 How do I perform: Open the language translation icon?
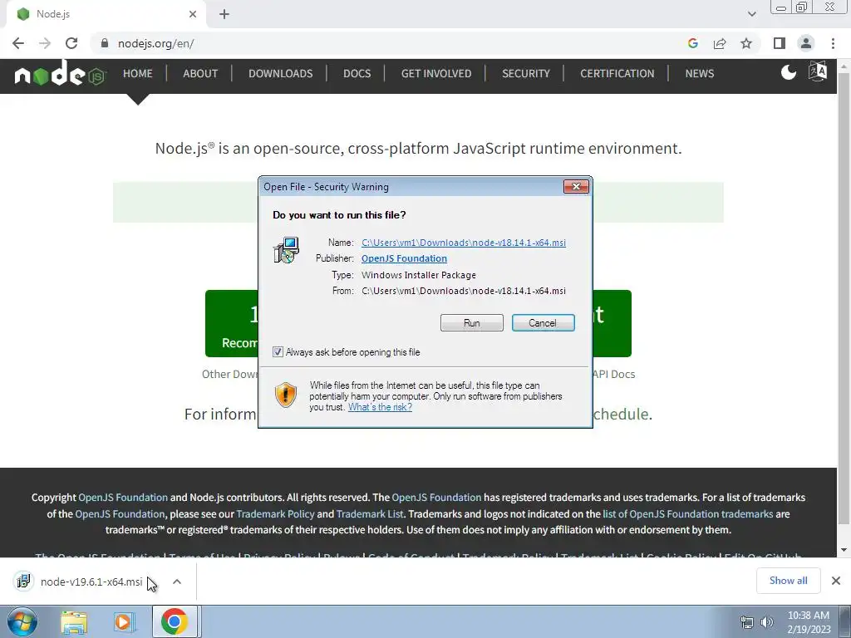point(818,71)
